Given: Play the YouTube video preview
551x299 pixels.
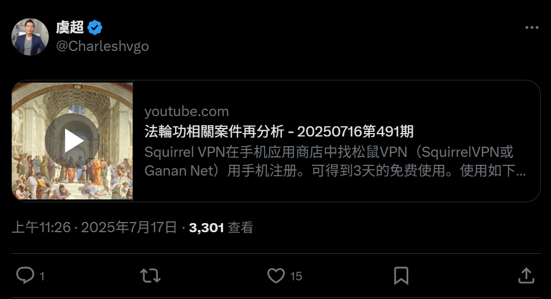Looking at the screenshot, I should click(72, 141).
